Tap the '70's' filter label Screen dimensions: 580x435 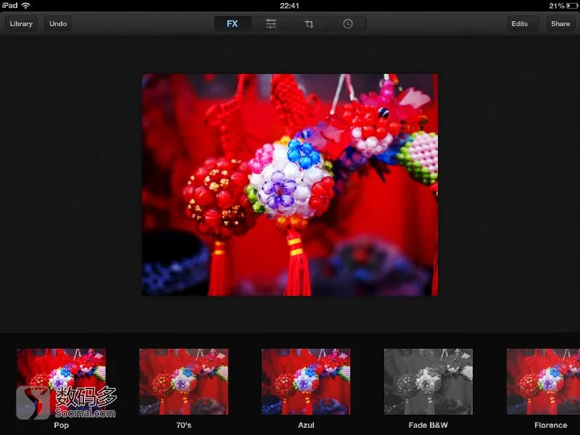[184, 425]
